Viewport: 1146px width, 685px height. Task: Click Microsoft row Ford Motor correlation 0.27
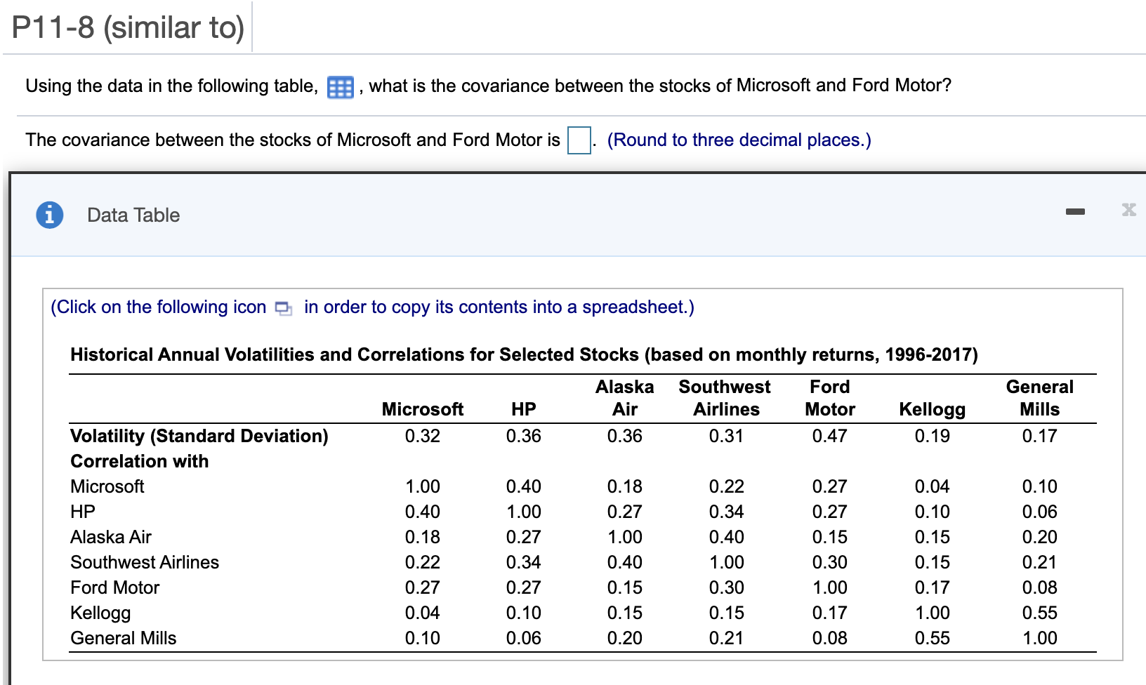tap(830, 486)
